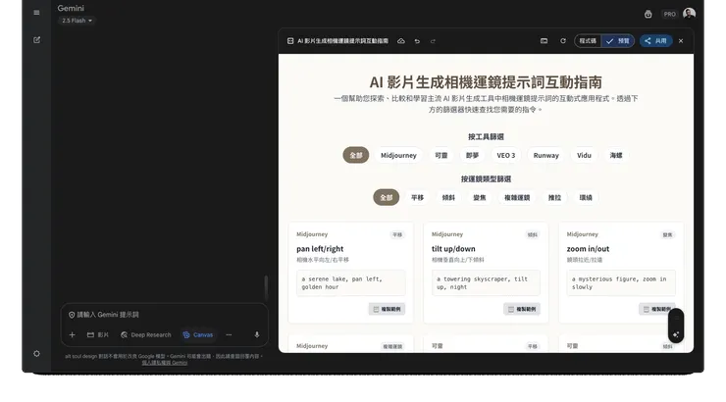Select the 'a serene lake, pan left' prompt text
This screenshot has height=402, width=726.
(x=350, y=283)
